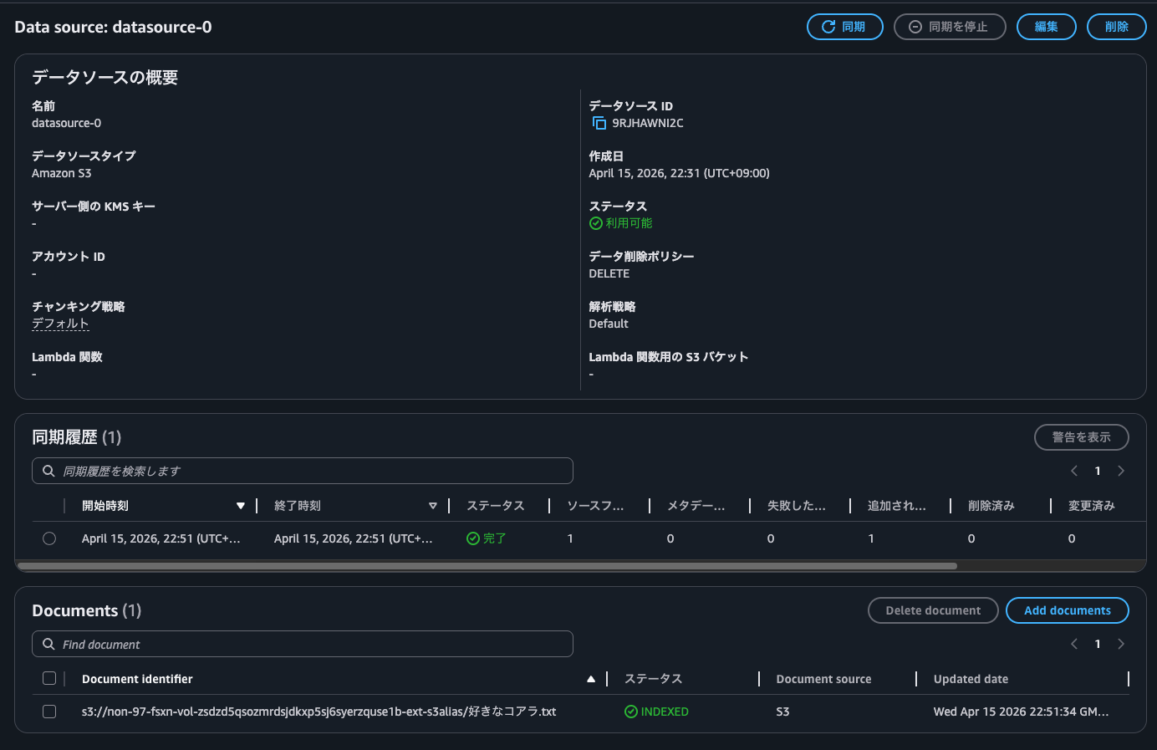Go to previous page of Documents list
1157x750 pixels.
(x=1074, y=644)
